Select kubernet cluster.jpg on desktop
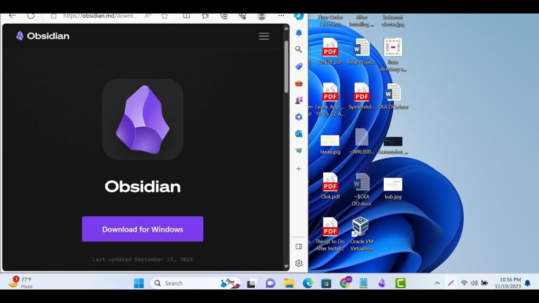This screenshot has width=539, height=303. [x=393, y=21]
